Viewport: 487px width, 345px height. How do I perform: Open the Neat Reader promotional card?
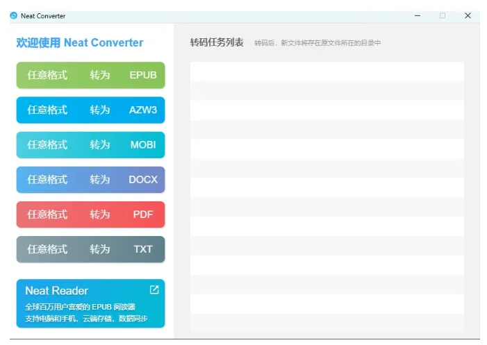tap(90, 303)
